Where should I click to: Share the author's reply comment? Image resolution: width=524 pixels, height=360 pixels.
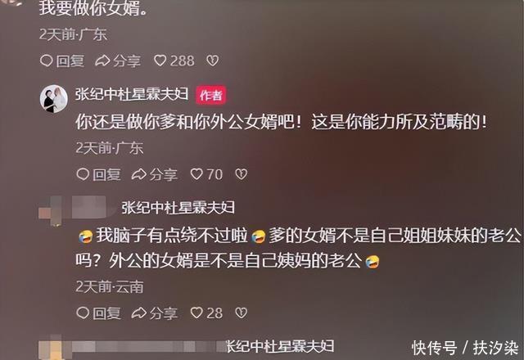(x=155, y=174)
